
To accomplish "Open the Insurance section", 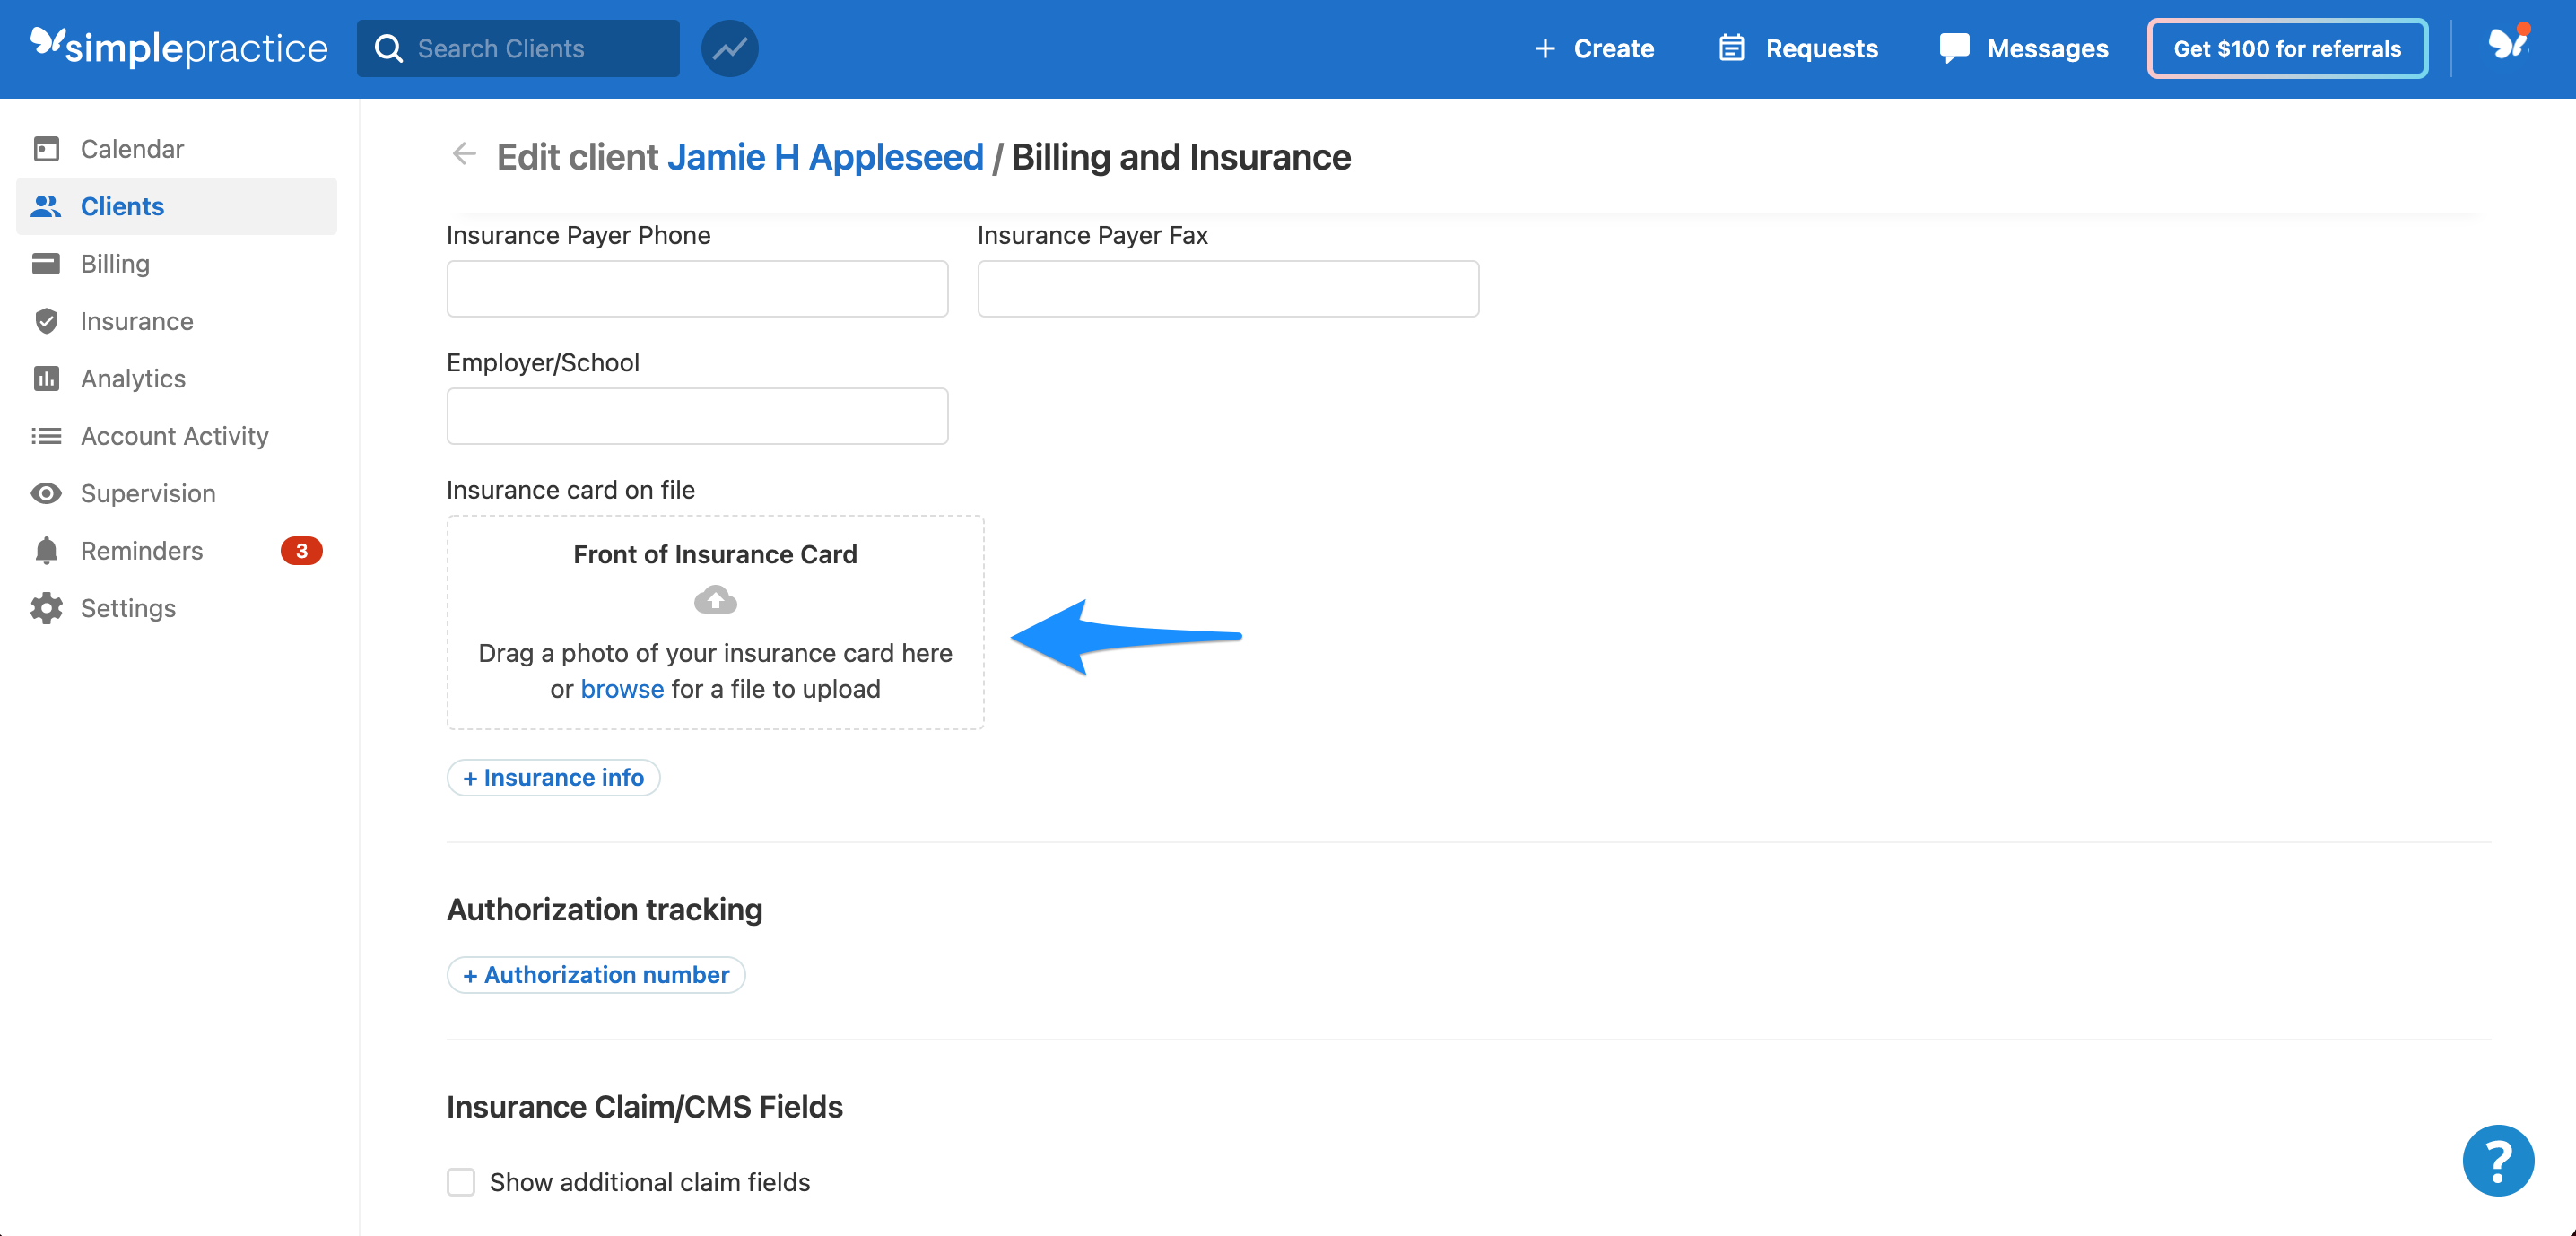I will click(x=136, y=321).
